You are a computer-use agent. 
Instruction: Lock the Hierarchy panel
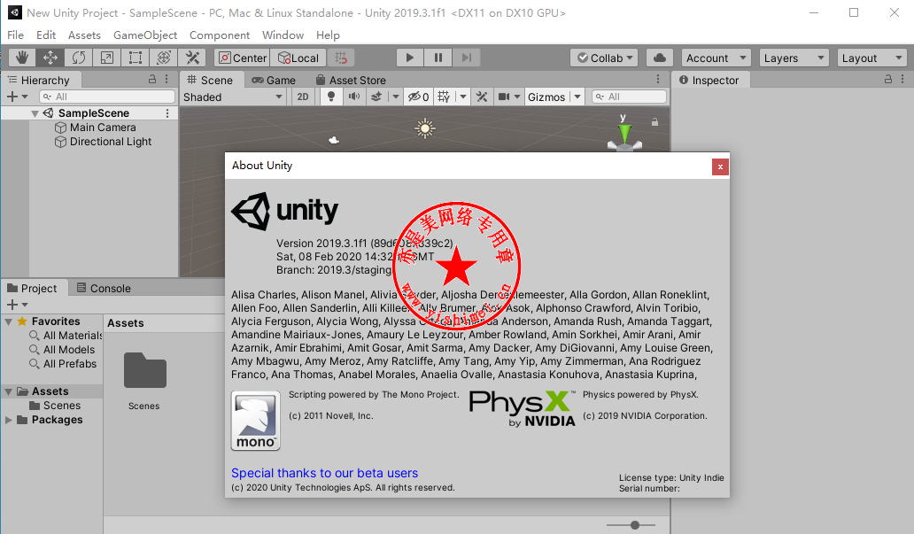(x=152, y=80)
